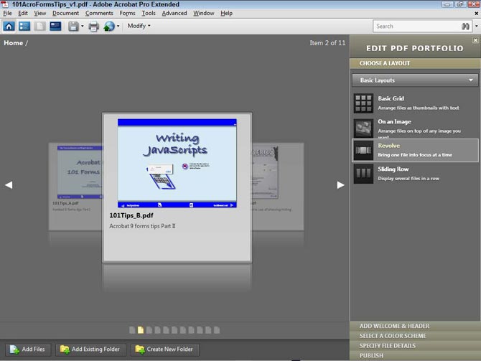Screen dimensions: 481x361
Task: Click the Share globe icon in toolbar
Action: 109,27
